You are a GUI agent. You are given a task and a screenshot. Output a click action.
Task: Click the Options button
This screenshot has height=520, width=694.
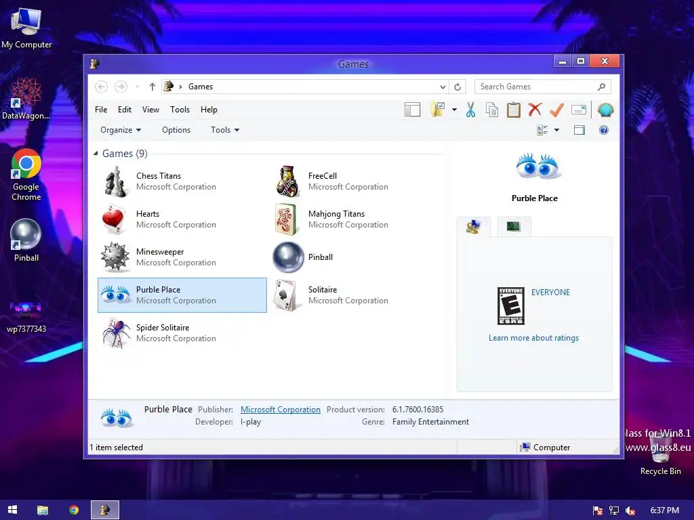[x=176, y=130]
